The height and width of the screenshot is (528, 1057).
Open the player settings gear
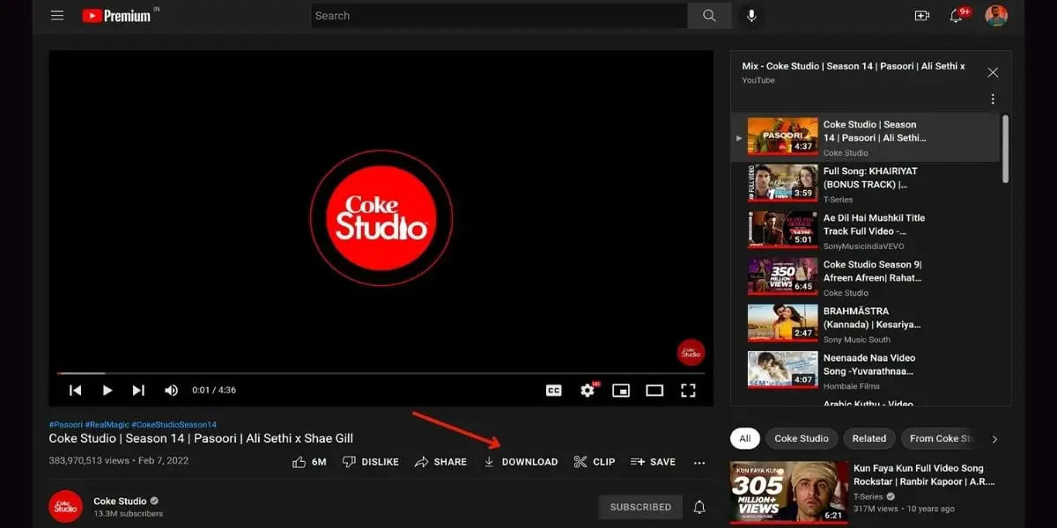tap(588, 390)
